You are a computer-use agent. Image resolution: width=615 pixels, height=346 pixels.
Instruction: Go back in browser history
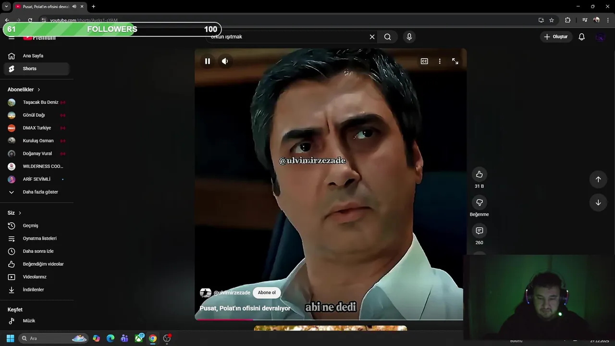[x=7, y=20]
